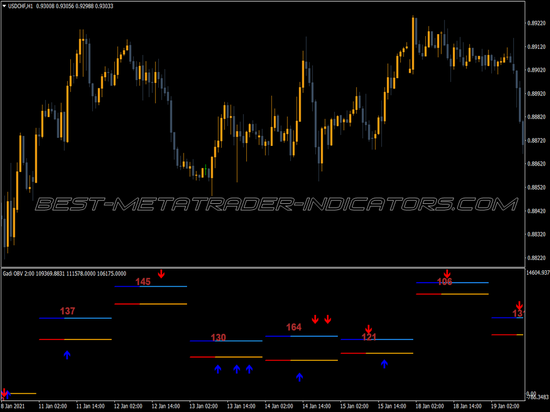
Task: Select the 164 indicator value label
Action: click(x=293, y=327)
